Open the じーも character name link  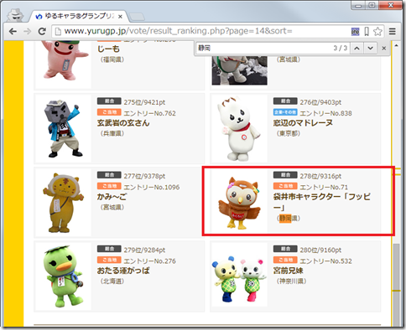click(108, 49)
